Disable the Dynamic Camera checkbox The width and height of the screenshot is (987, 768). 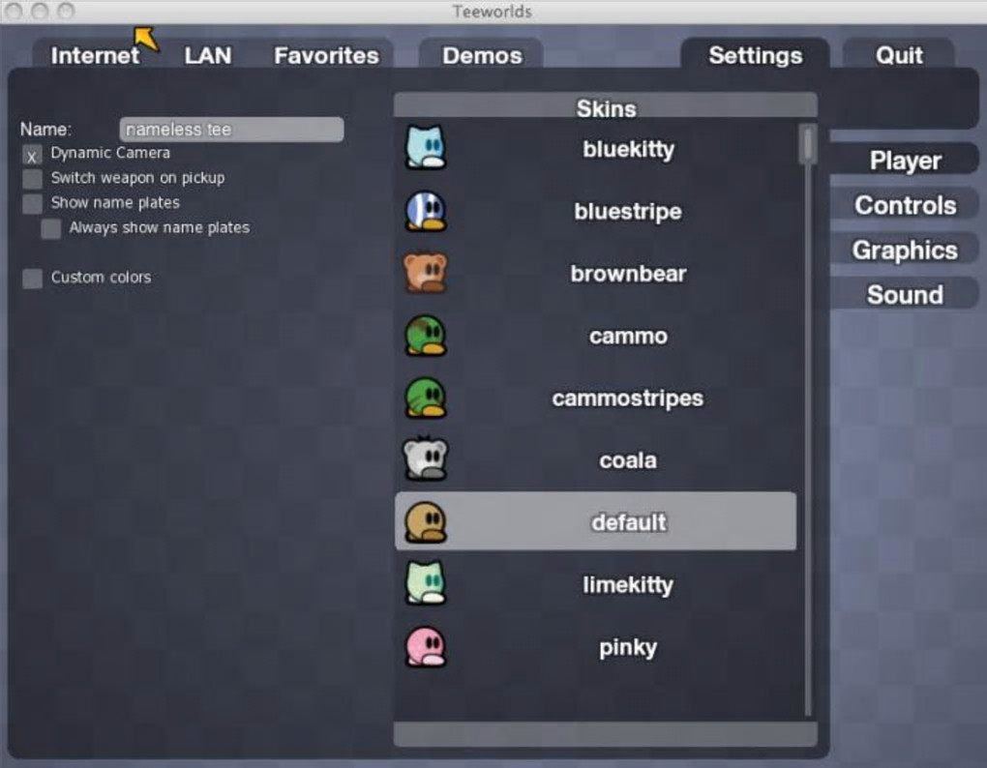click(32, 155)
